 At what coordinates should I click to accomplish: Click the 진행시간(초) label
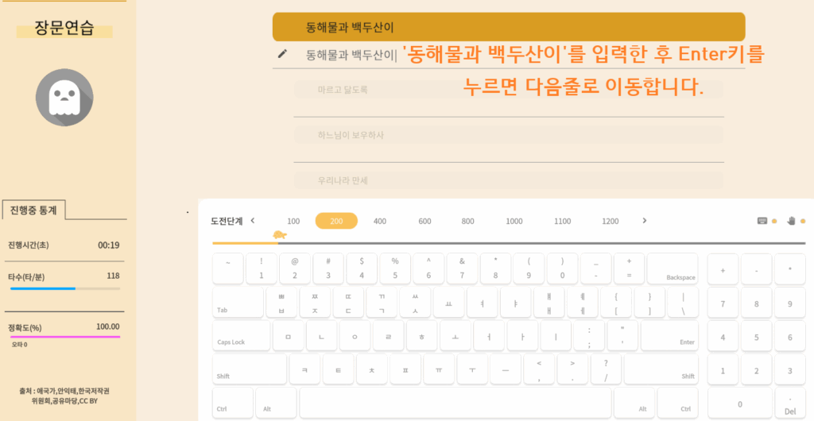click(x=28, y=245)
